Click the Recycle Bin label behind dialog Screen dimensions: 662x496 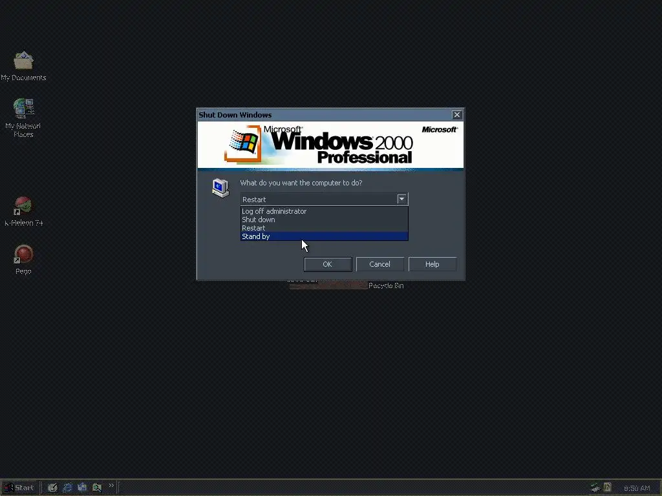coord(386,286)
